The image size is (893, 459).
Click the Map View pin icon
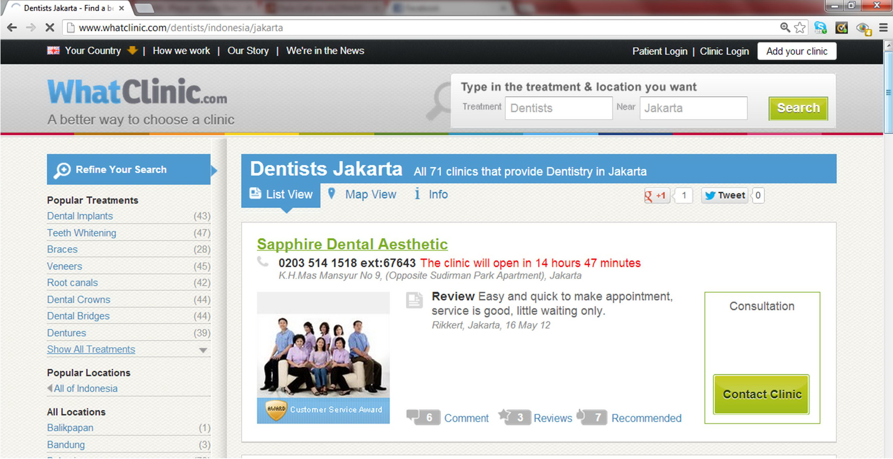pos(332,194)
